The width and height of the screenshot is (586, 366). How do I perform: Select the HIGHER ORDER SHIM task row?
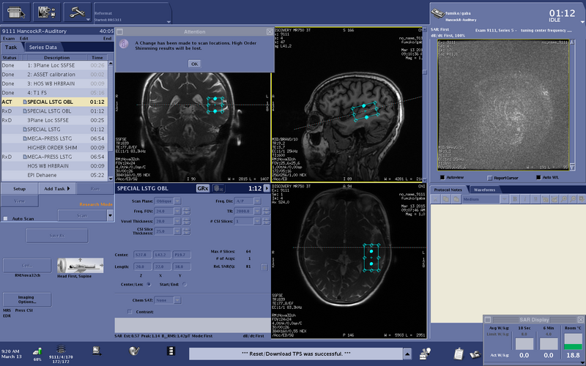click(54, 148)
